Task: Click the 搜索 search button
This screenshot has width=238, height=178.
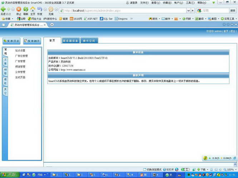Action: 233,11
